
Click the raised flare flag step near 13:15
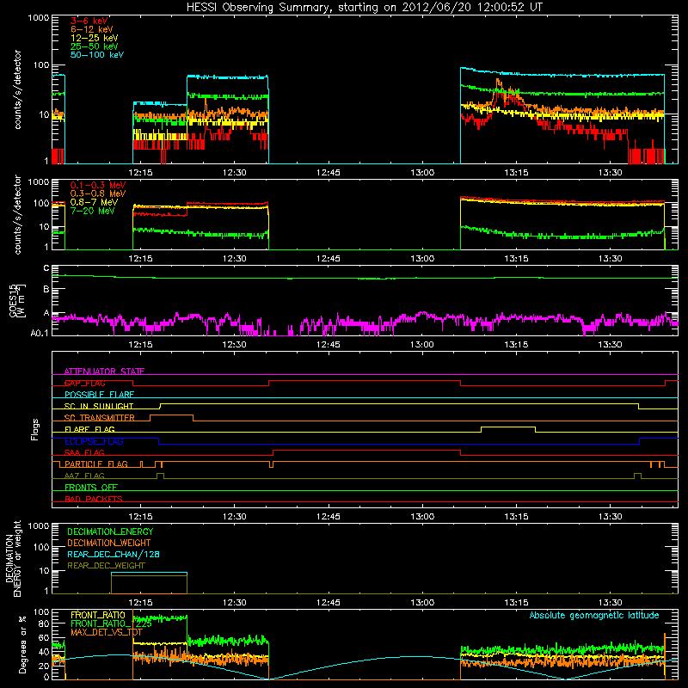click(x=508, y=427)
